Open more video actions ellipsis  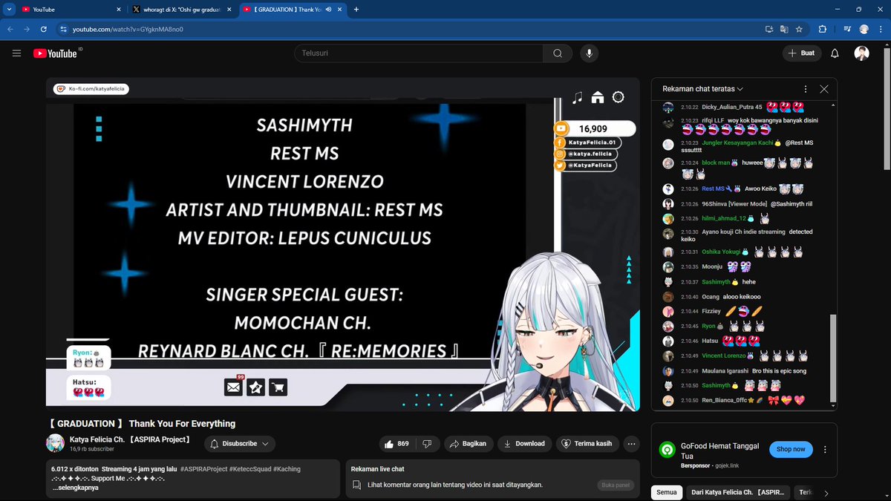[x=632, y=444]
